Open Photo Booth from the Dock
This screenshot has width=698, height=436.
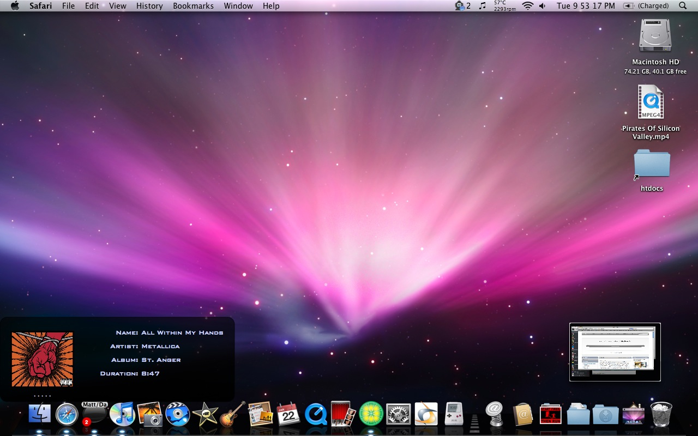[x=343, y=414]
